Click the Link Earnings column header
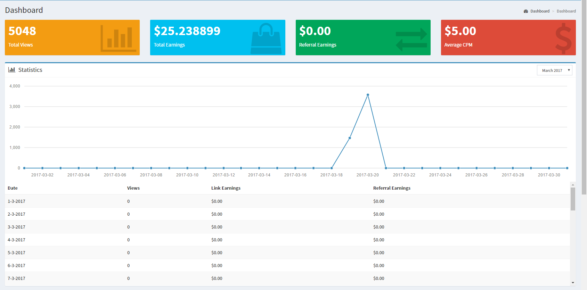 pos(226,188)
